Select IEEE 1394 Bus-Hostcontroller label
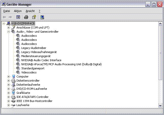164x115 pixels. pyautogui.click(x=34, y=101)
